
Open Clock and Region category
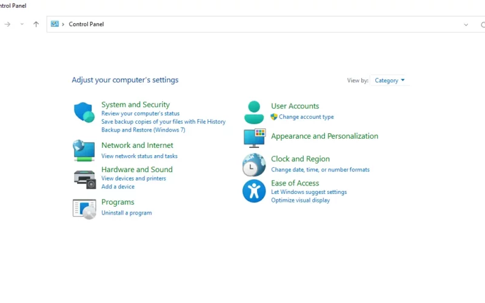point(300,159)
